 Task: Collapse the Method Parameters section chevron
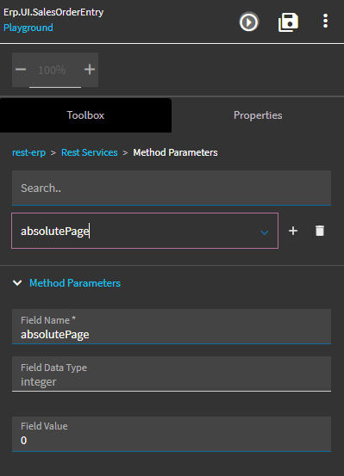pos(17,283)
